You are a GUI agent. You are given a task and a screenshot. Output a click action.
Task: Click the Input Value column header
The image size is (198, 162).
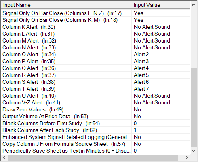[x=161, y=5]
